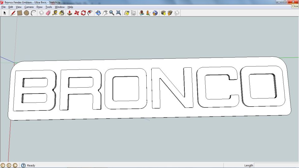Click the Toggle Terrain icon

tap(134, 13)
